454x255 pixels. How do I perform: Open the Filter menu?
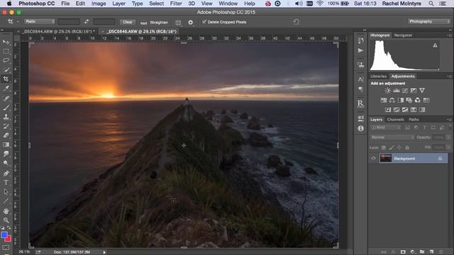click(176, 4)
